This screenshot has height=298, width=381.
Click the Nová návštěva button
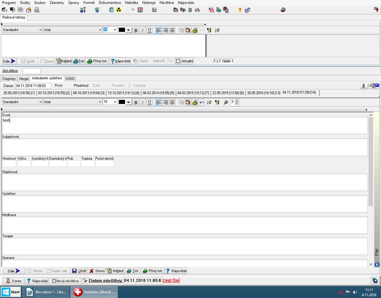tap(65, 281)
